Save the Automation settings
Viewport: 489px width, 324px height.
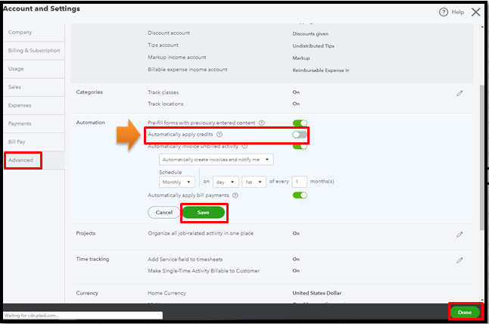click(x=204, y=213)
